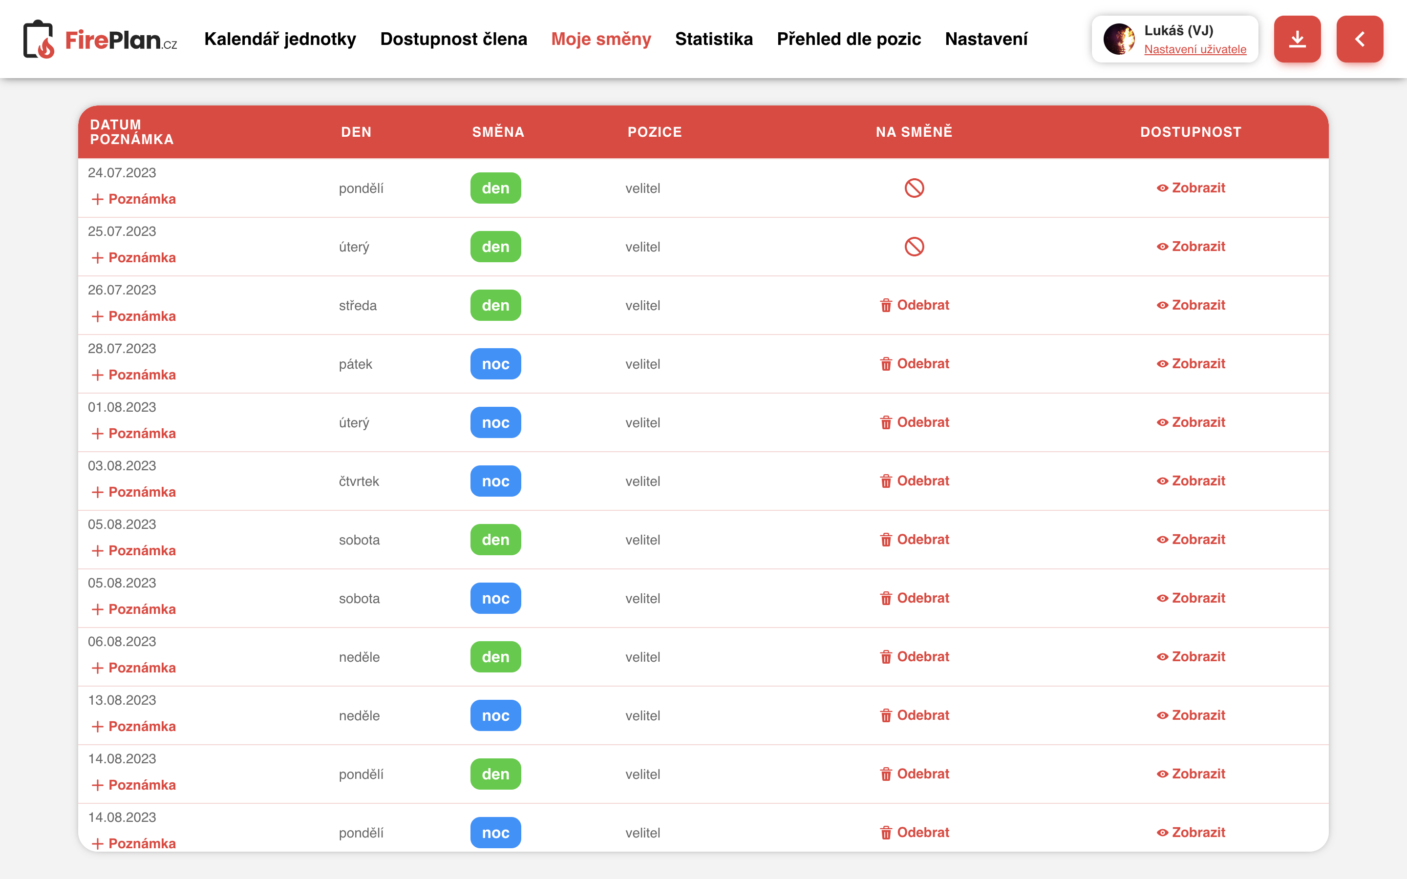
Task: Remove shift Odebrat for 06.08.2023
Action: pyautogui.click(x=914, y=657)
